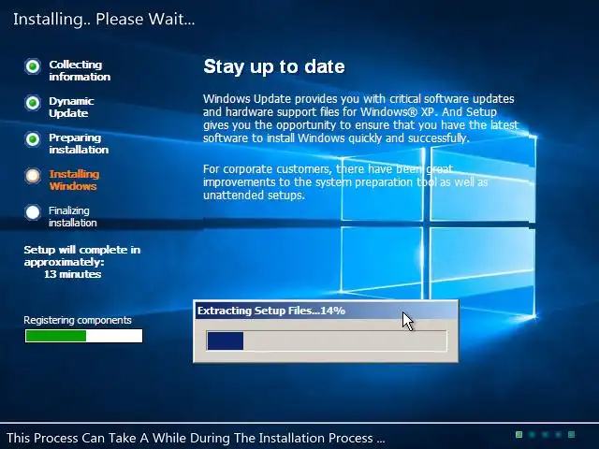The image size is (599, 449).
Task: Click the green Registering components progress bar
Action: [83, 336]
